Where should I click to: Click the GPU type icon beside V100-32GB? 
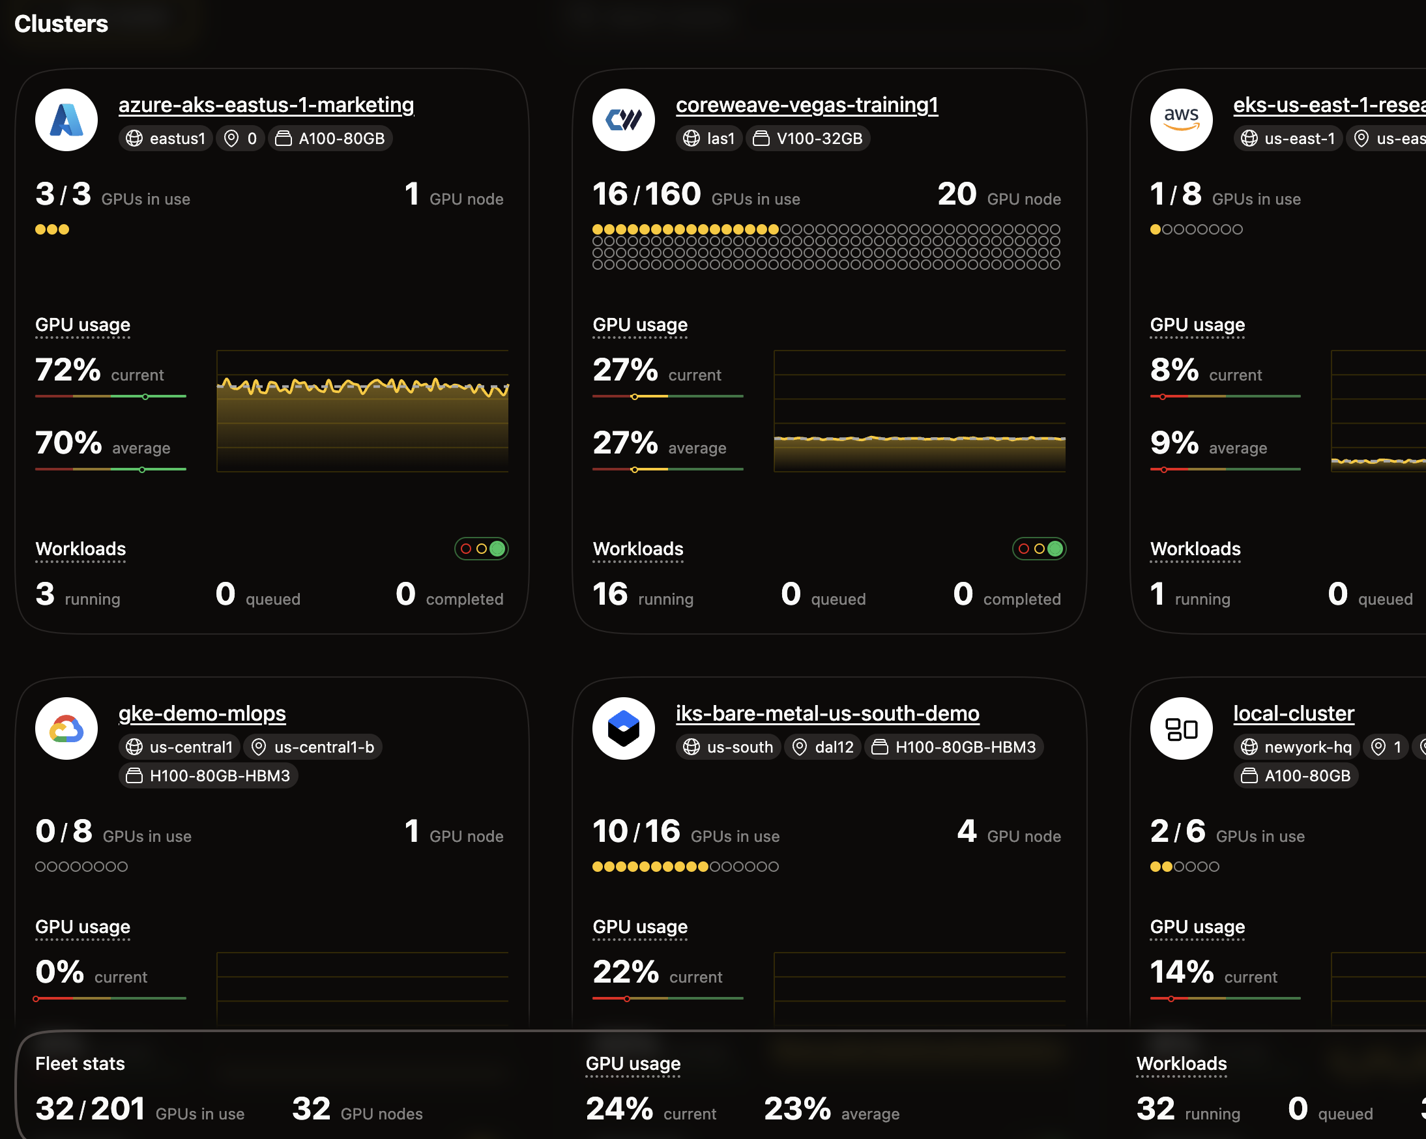point(761,138)
